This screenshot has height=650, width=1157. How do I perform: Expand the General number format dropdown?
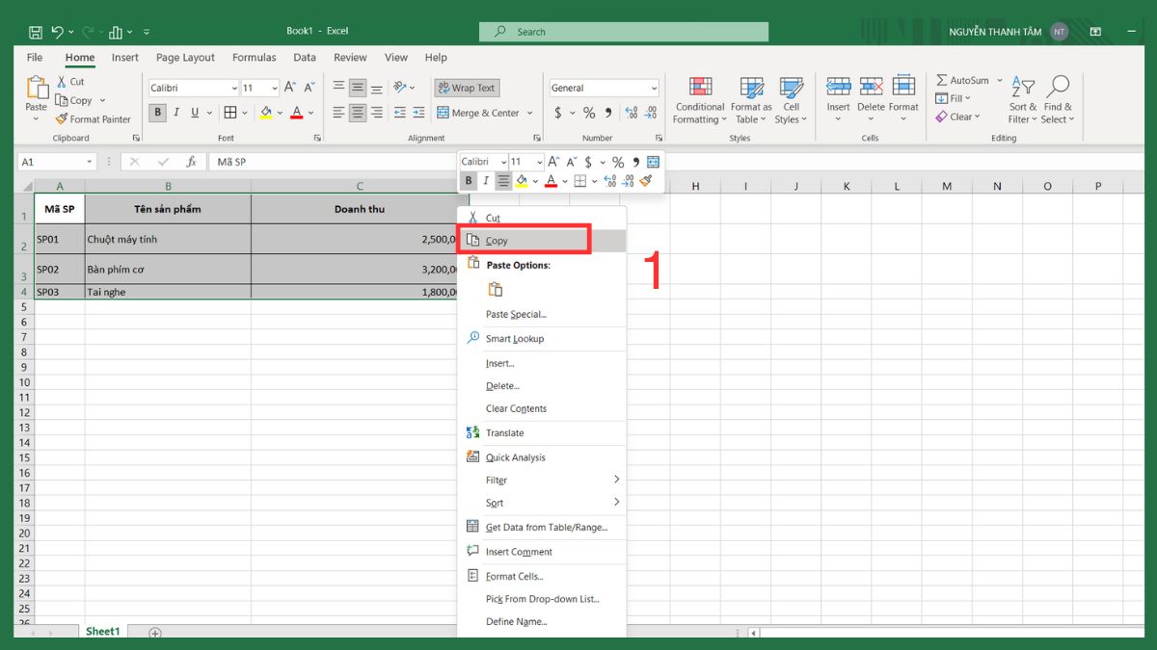653,88
